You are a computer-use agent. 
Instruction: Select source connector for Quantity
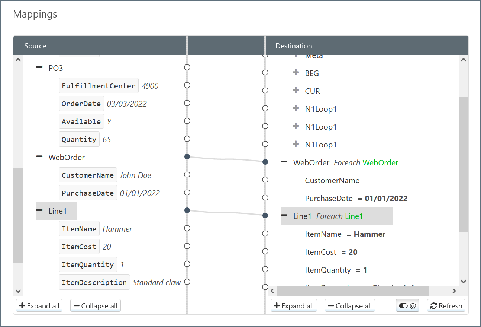point(187,139)
